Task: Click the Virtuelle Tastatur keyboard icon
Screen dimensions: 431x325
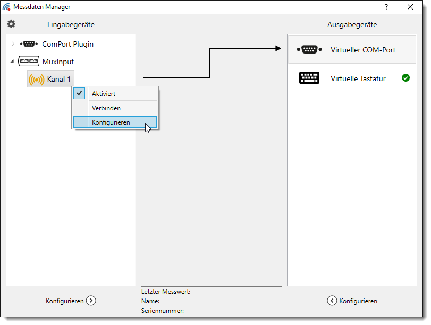Action: point(309,78)
